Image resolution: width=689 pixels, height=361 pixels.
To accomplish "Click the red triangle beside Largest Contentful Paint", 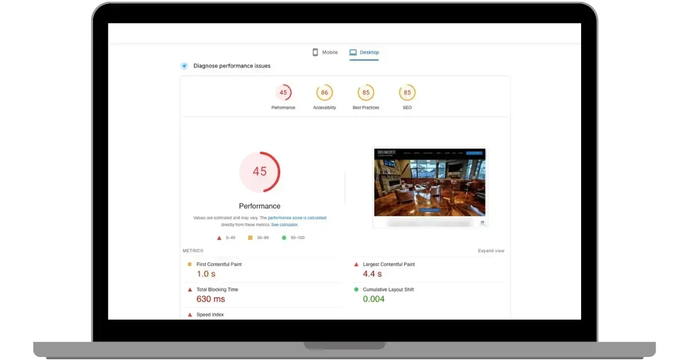I will click(356, 264).
